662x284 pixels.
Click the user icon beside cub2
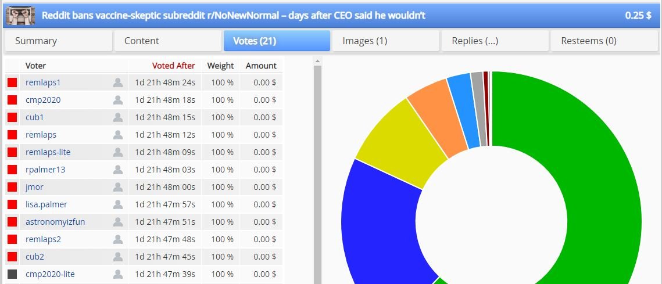pos(118,257)
